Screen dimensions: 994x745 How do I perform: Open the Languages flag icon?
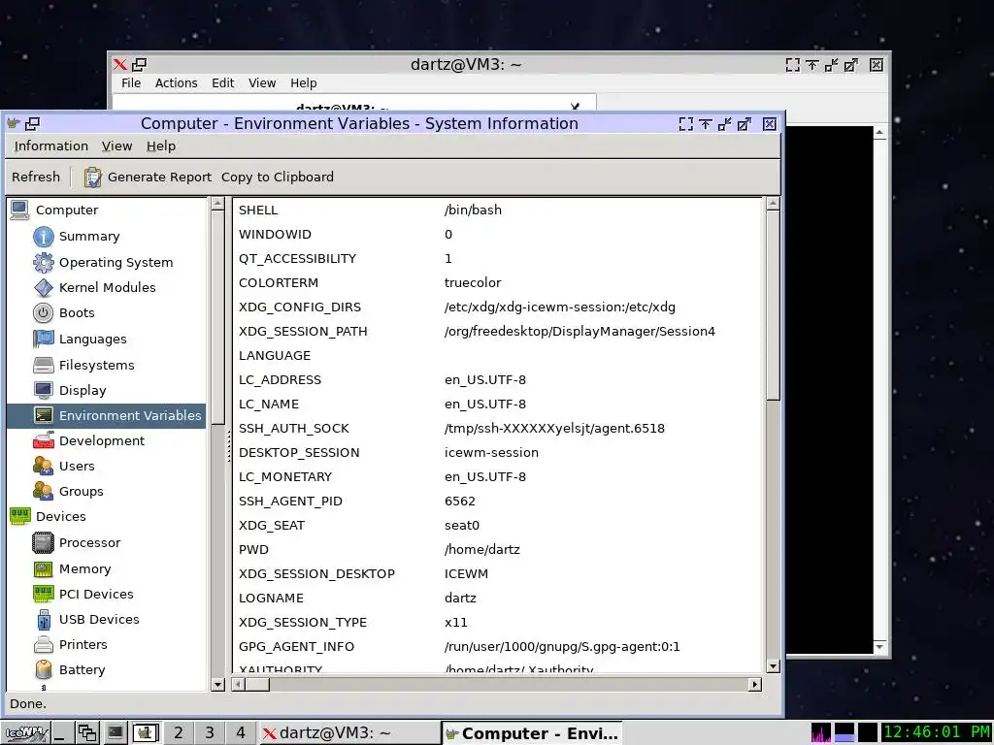tap(43, 339)
